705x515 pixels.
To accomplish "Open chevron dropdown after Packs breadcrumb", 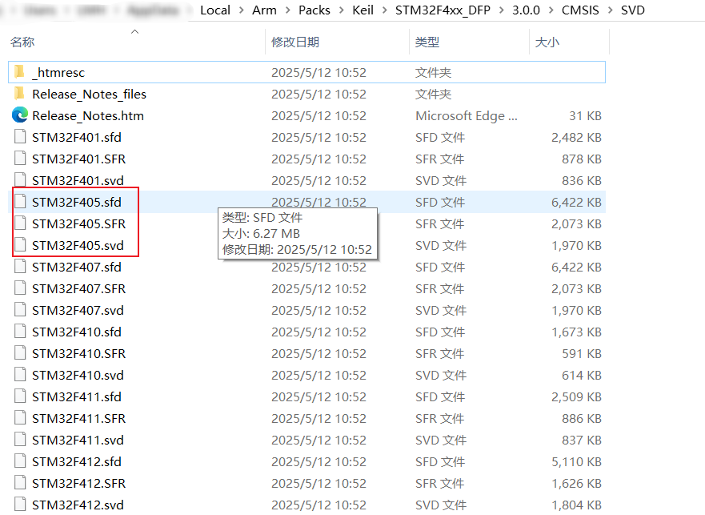I will [x=342, y=10].
